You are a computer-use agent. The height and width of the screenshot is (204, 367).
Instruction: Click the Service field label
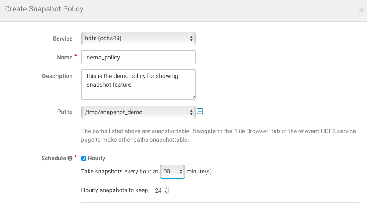pos(62,39)
